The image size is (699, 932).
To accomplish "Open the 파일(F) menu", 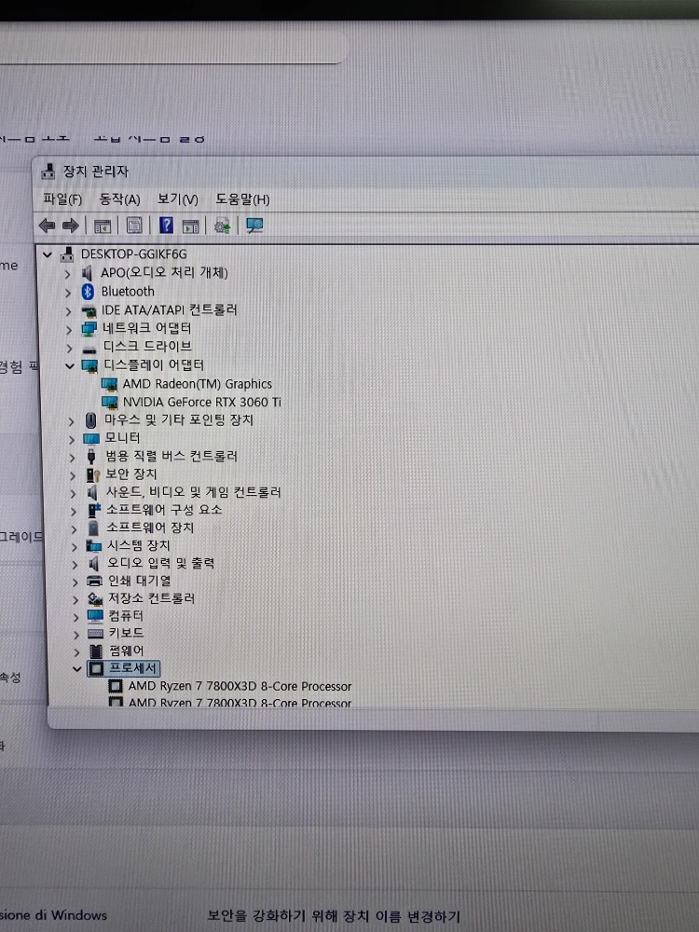I will click(x=62, y=199).
